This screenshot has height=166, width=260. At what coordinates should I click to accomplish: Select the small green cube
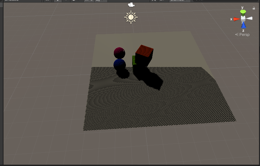coord(134,60)
